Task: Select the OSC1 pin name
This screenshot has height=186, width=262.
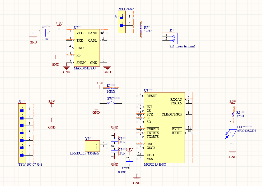Action: coord(151,144)
